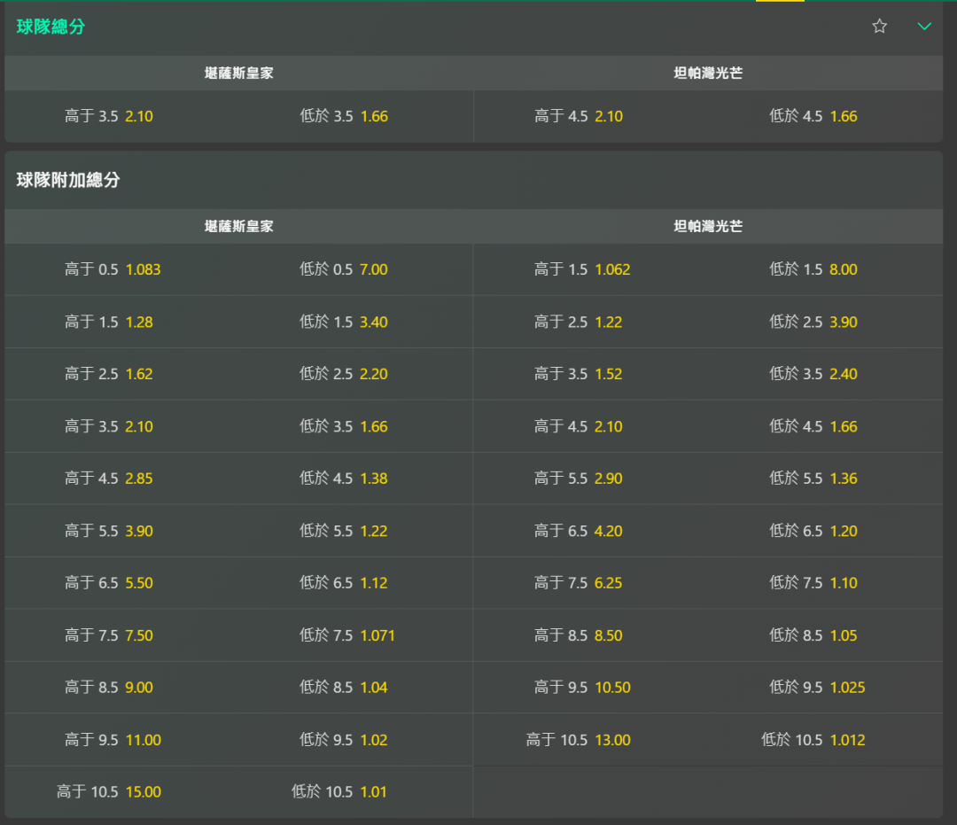Select 低於 10.5 odds 1.012
Screen dimensions: 957x825
tap(813, 739)
